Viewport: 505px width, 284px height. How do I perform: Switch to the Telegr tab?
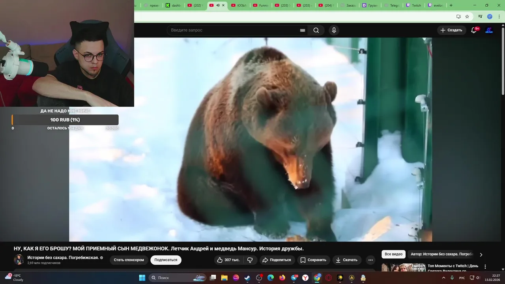391,5
